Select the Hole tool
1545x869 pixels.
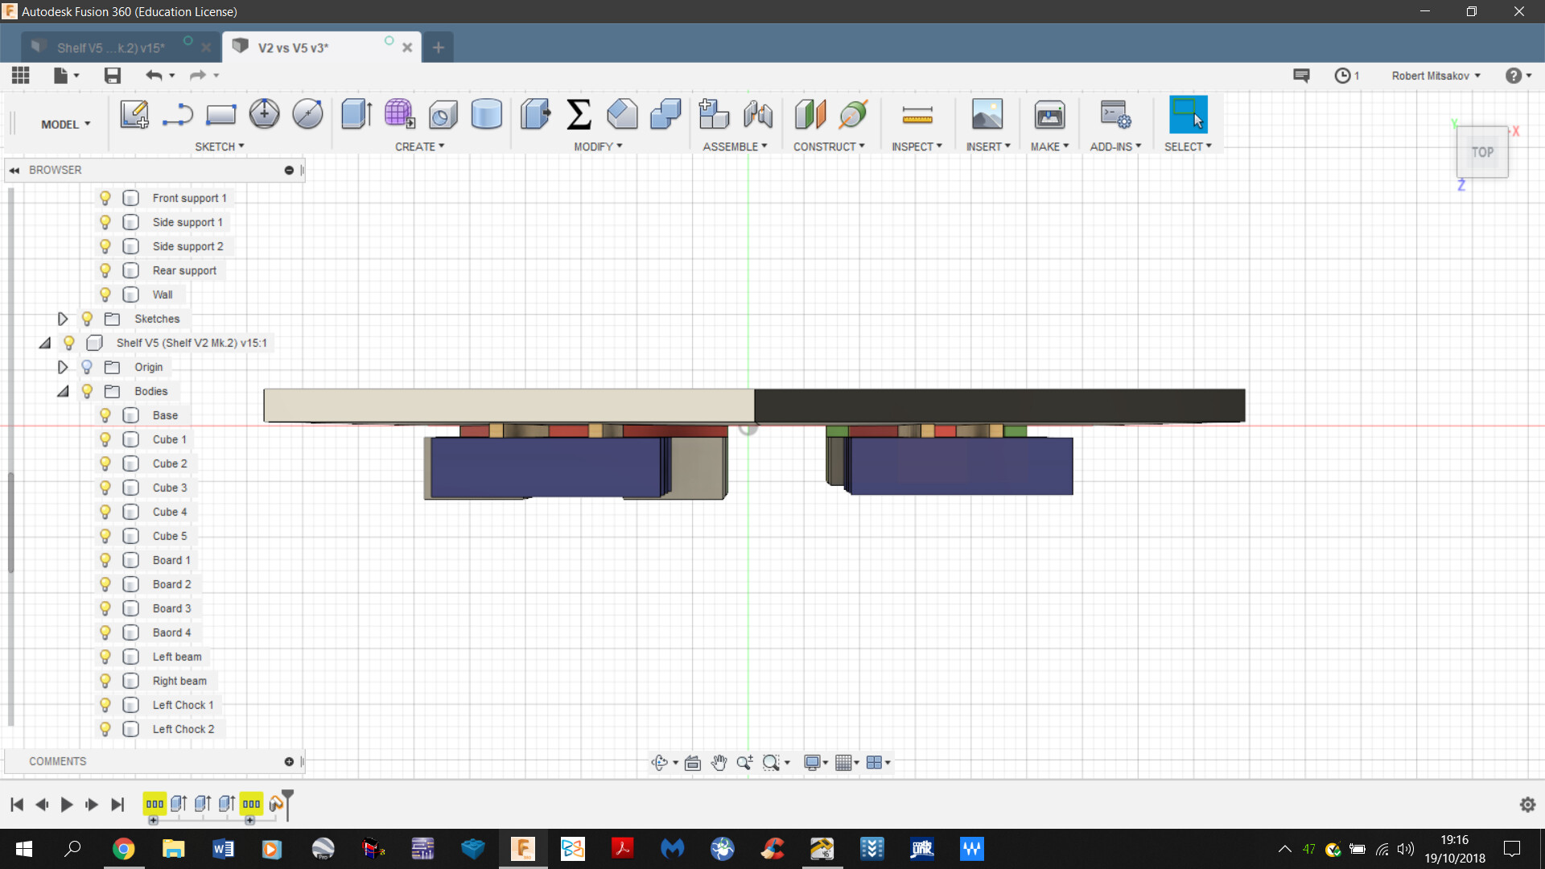443,114
